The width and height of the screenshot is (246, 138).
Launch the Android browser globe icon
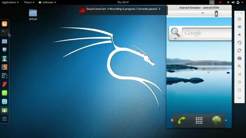point(216,120)
